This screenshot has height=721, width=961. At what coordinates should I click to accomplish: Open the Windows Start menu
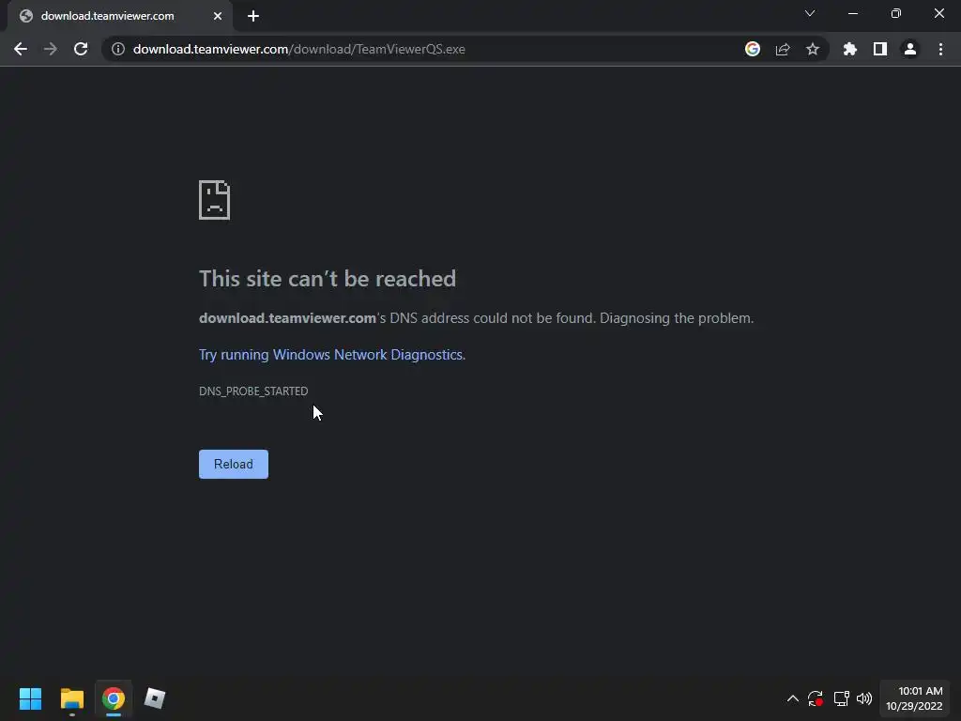[30, 698]
